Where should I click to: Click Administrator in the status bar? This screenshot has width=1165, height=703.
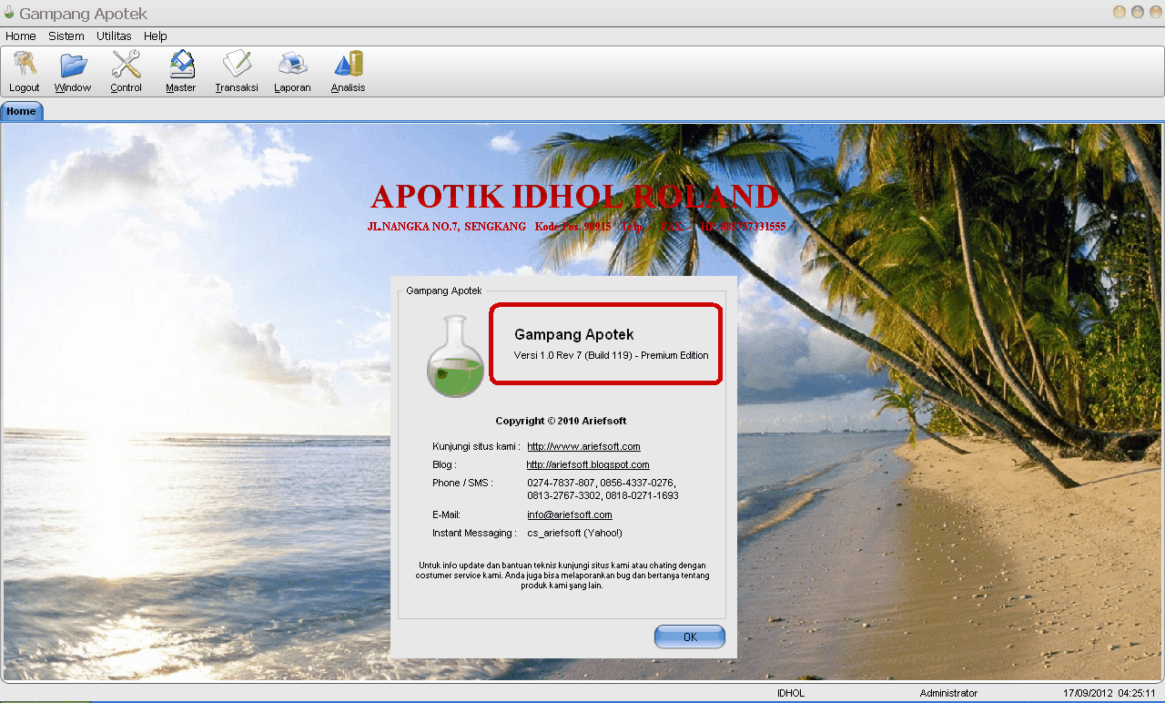[948, 693]
